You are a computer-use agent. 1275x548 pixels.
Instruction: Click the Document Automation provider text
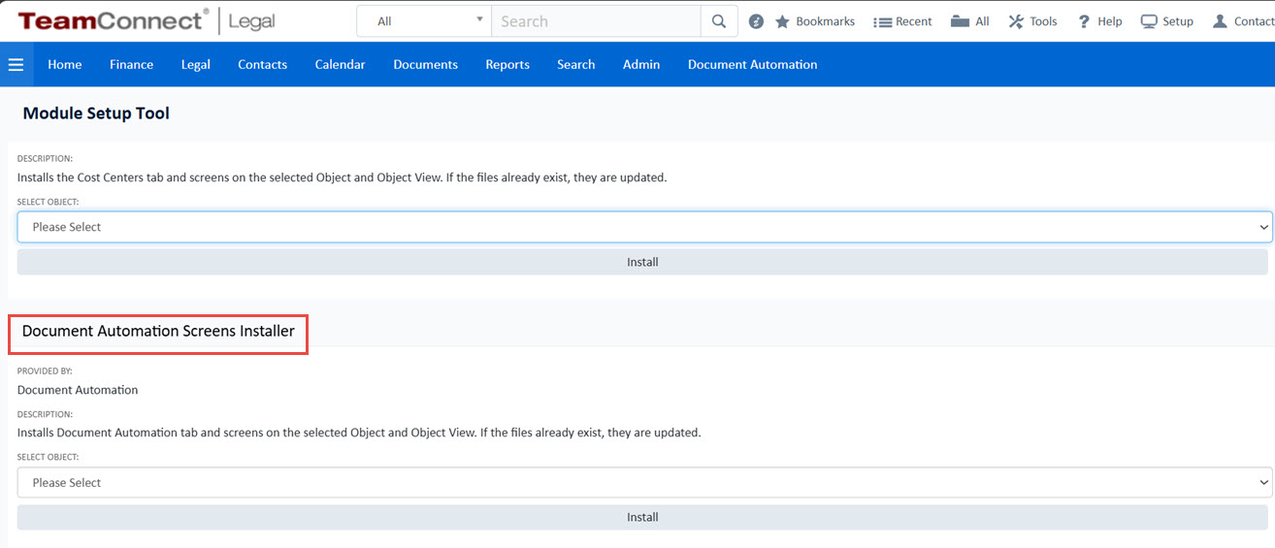click(x=78, y=390)
